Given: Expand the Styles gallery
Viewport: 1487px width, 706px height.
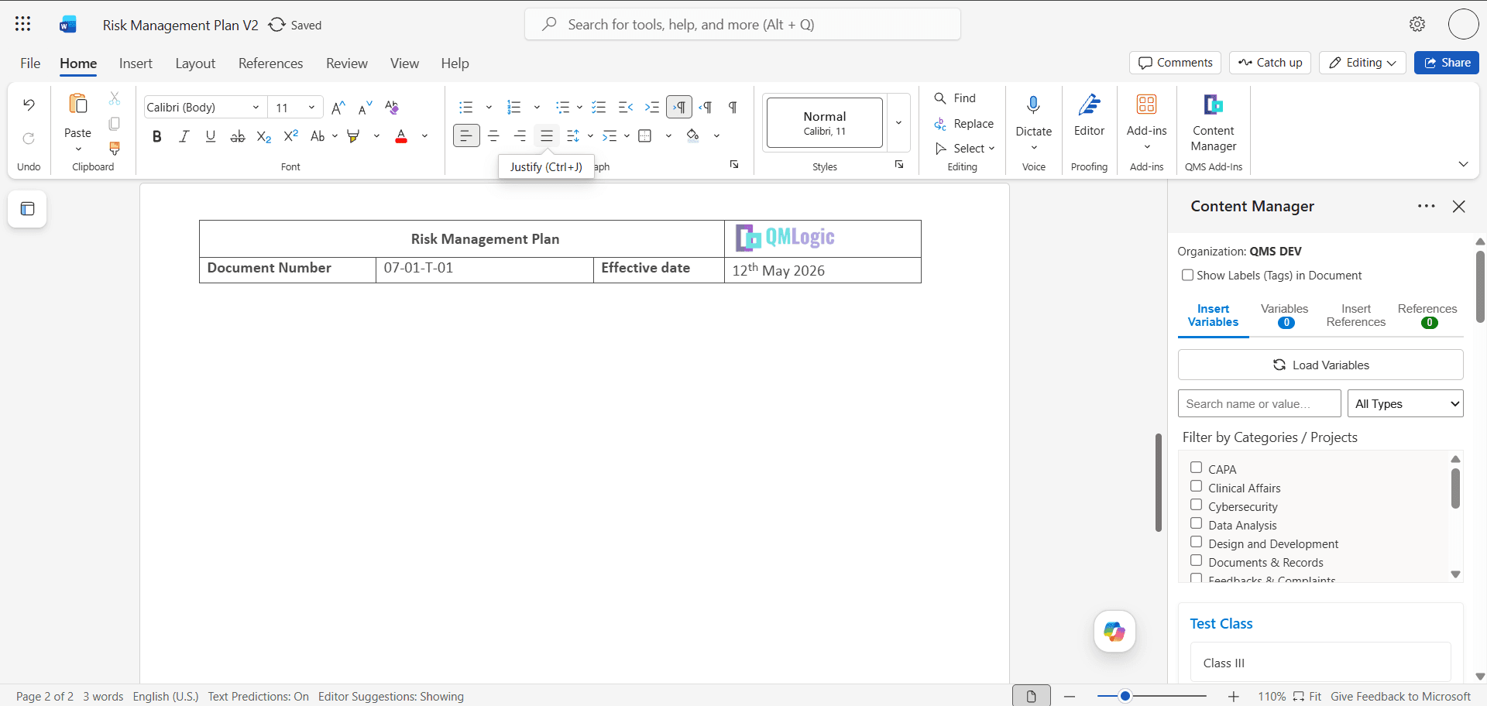Looking at the screenshot, I should click(898, 122).
